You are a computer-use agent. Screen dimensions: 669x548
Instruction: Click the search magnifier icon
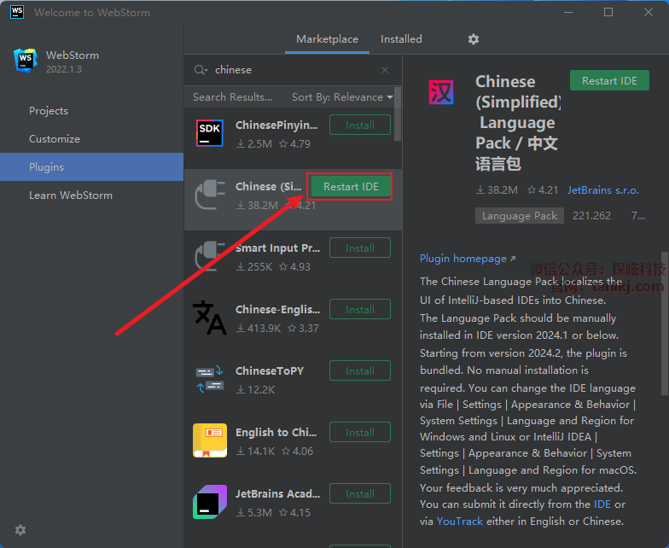201,70
